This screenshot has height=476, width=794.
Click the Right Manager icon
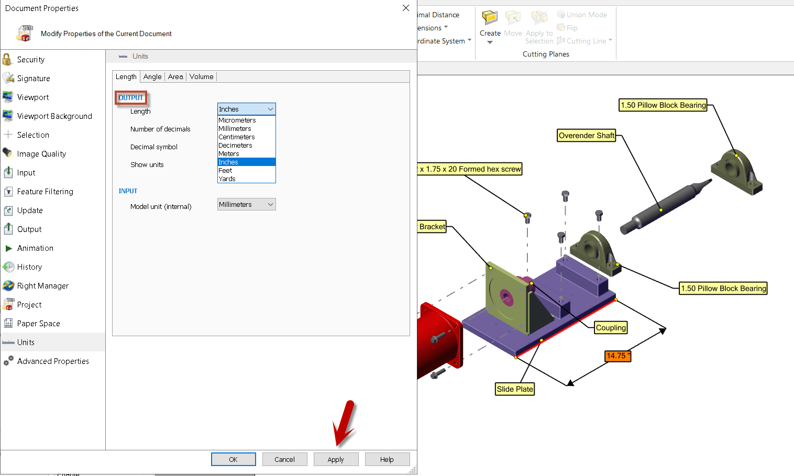8,286
